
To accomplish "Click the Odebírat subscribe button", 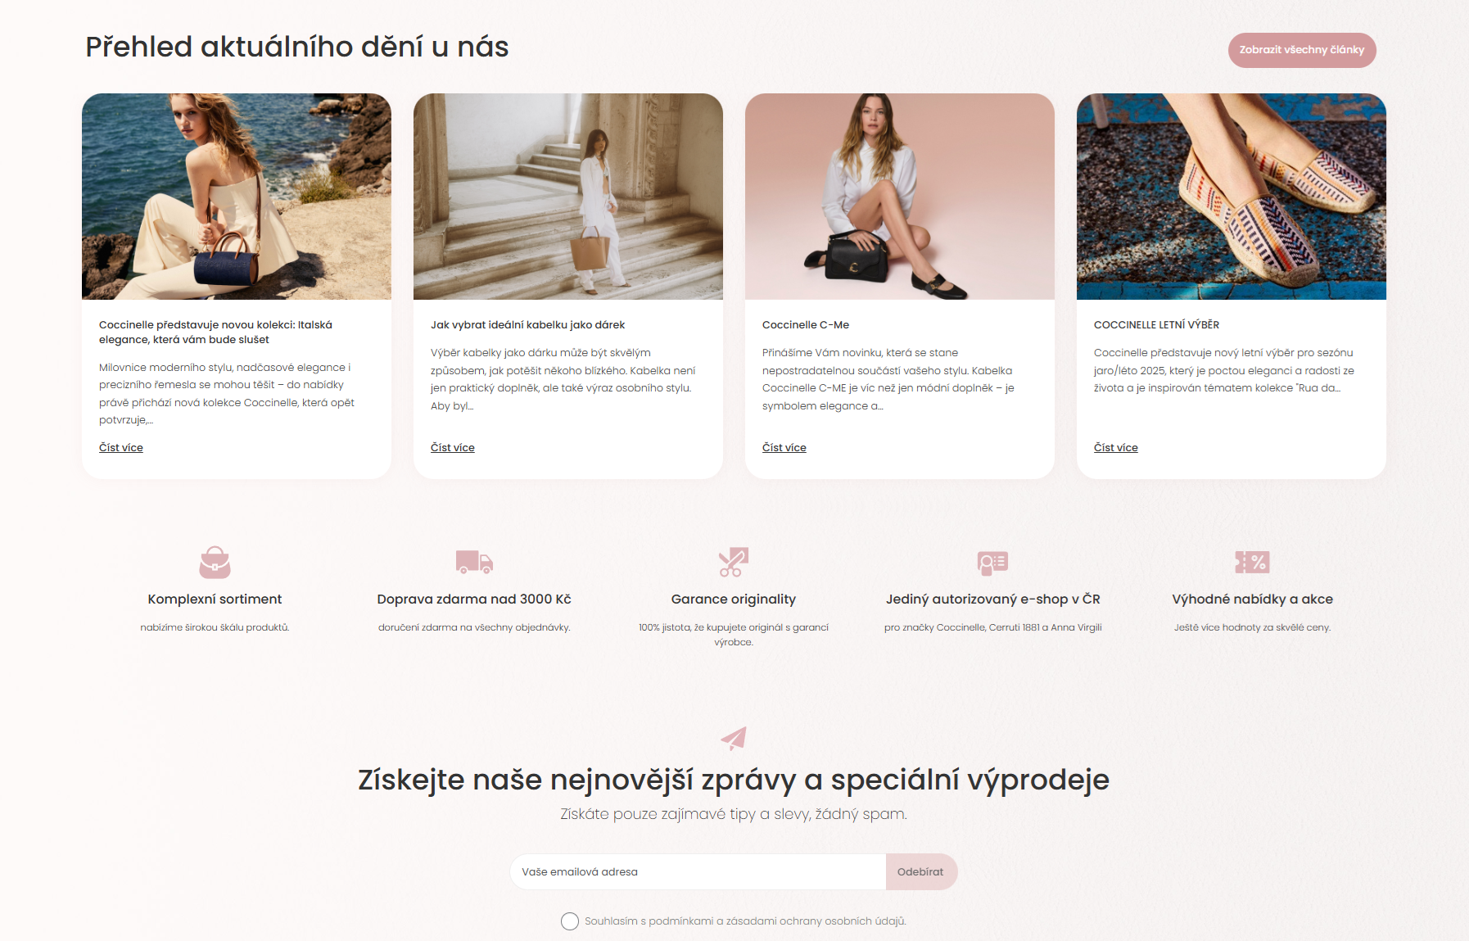I will 921,872.
